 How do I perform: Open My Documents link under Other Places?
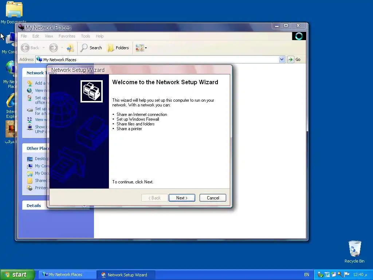42,173
